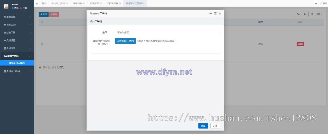The height and width of the screenshot is (134, 328).
Task: Click the table search magnifier icon
Action: [x=298, y=14]
